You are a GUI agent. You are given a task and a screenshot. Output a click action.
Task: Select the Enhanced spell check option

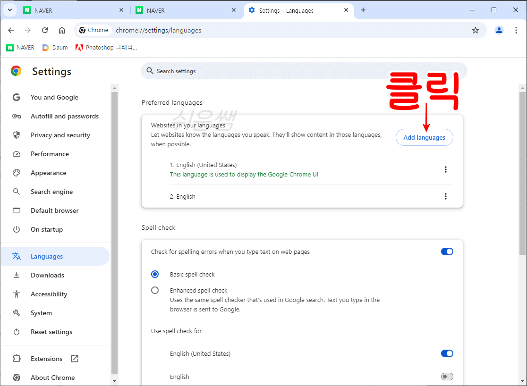click(x=155, y=290)
